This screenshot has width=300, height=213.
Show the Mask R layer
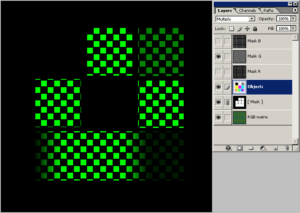[x=219, y=72]
